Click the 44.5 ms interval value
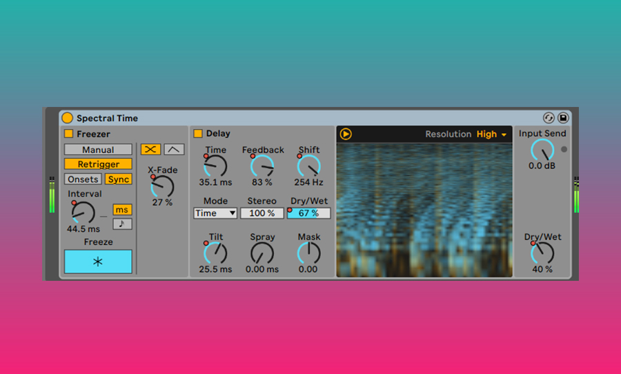Image resolution: width=621 pixels, height=374 pixels. click(x=83, y=229)
